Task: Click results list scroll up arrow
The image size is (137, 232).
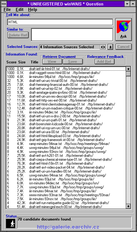Action: pyautogui.click(x=128, y=69)
